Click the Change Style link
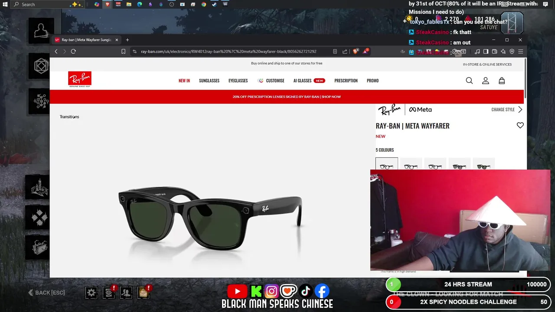555x312 pixels. [503, 110]
